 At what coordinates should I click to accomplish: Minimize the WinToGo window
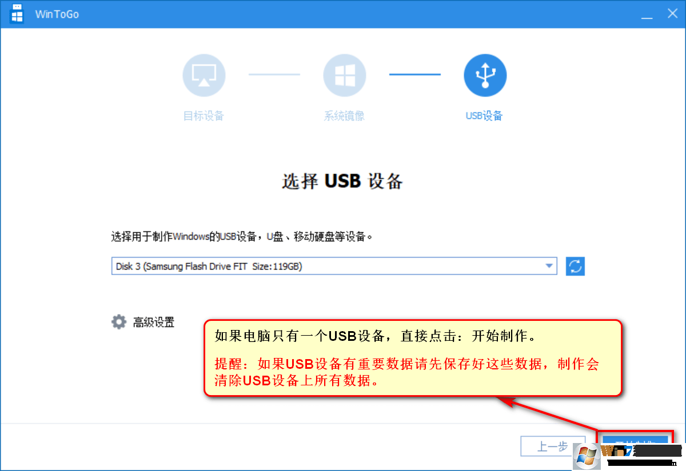[x=647, y=14]
